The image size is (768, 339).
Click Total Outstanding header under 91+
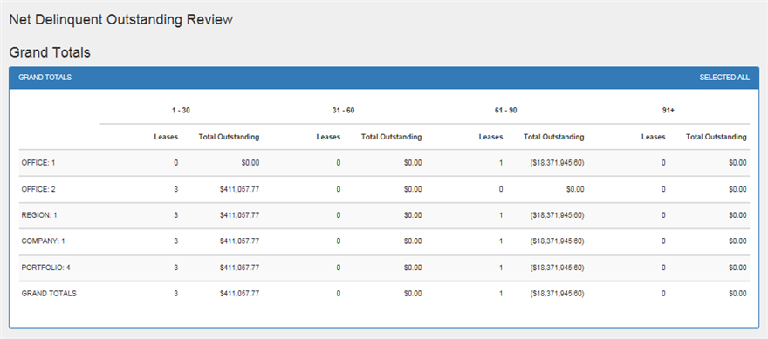pos(717,137)
